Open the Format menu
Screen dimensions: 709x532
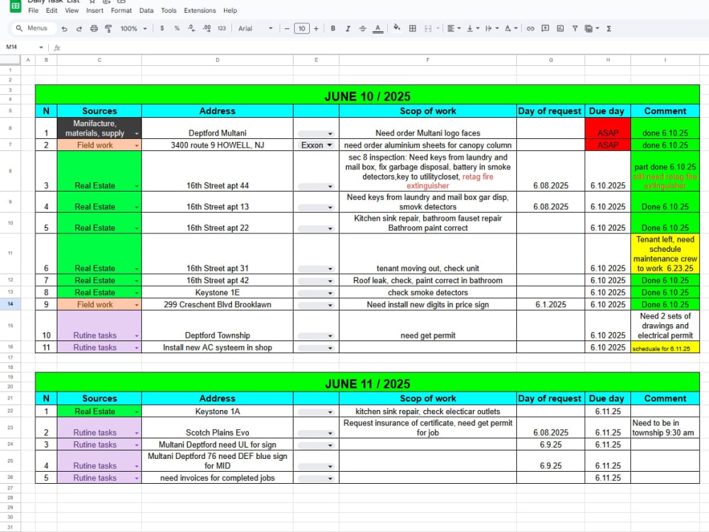121,11
